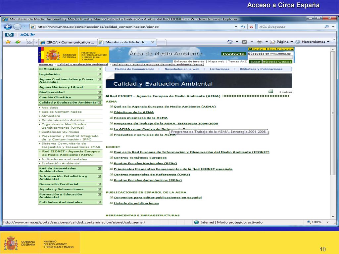Expand Aguas Marinas y Litoral section
Viewport: 339px width, 254px height.
99,87
